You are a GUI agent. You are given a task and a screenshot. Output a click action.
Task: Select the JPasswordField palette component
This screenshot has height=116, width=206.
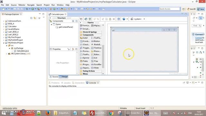click(96, 51)
